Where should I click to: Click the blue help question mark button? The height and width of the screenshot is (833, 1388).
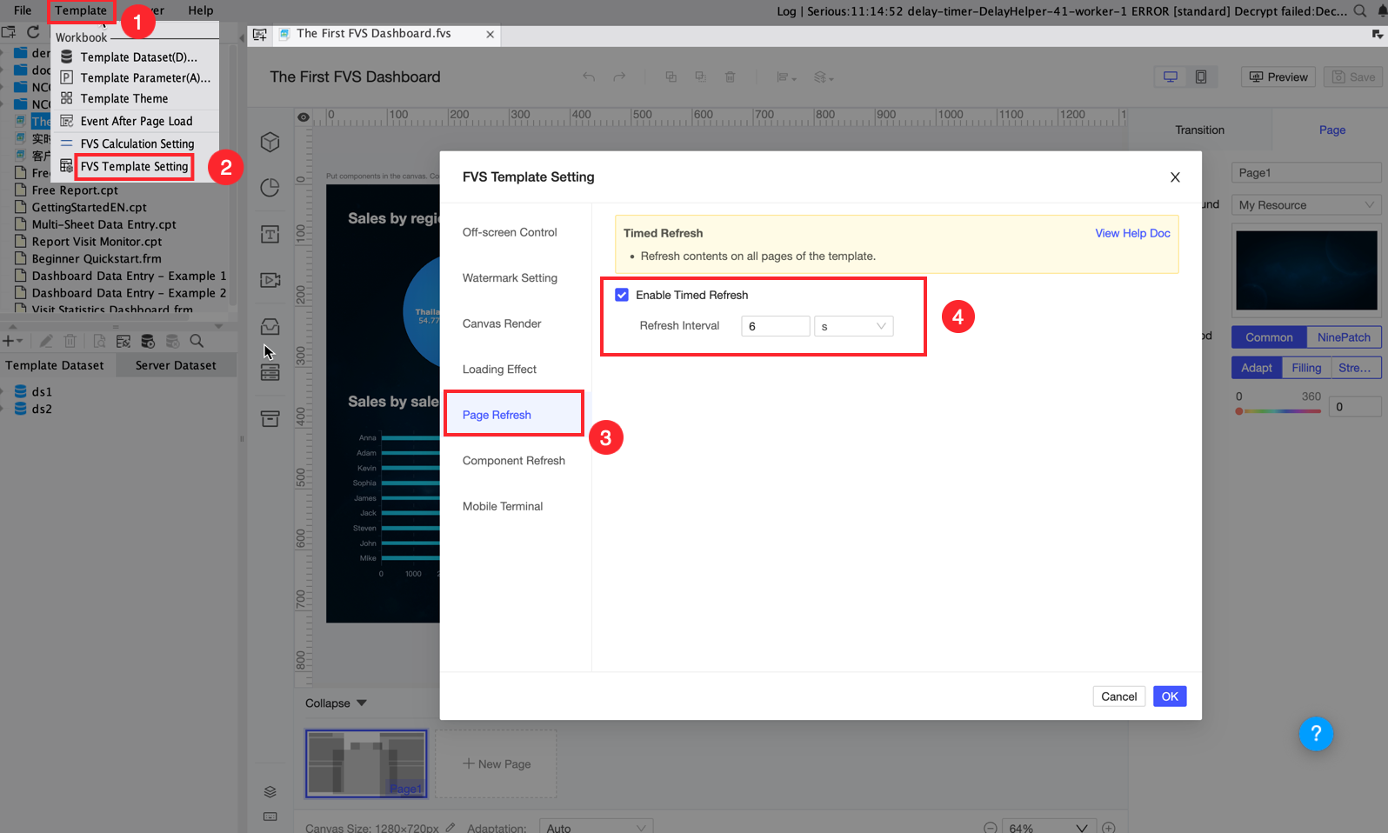click(x=1316, y=734)
